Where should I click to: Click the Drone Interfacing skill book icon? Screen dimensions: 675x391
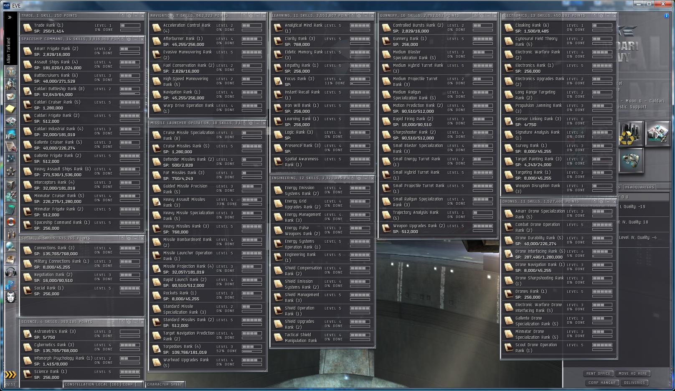coord(509,254)
